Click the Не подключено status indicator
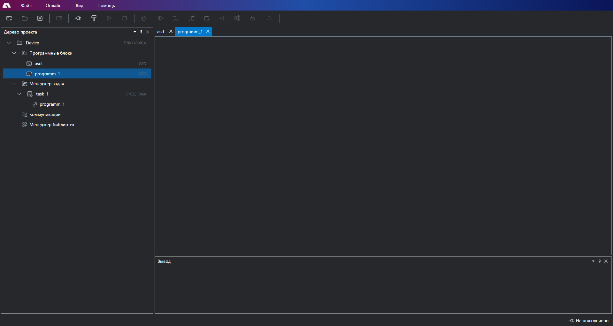The height and width of the screenshot is (326, 613). tap(589, 321)
